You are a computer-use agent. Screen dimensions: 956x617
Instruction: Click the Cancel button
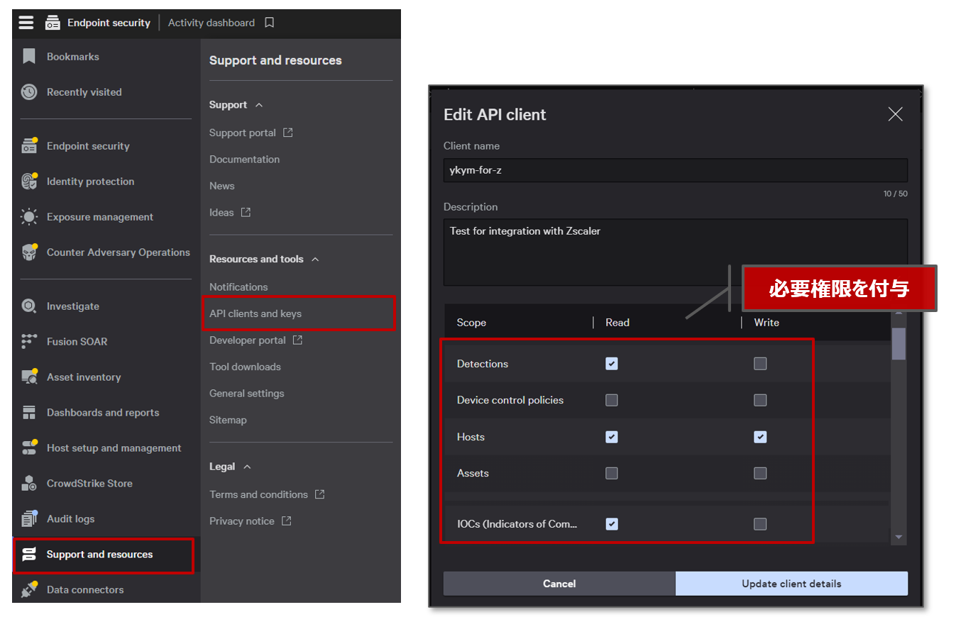(x=559, y=584)
